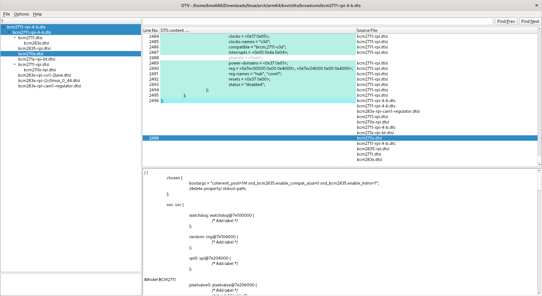Screen dimensions: 542x296
Task: Click the Line No. column header
Action: (151, 30)
